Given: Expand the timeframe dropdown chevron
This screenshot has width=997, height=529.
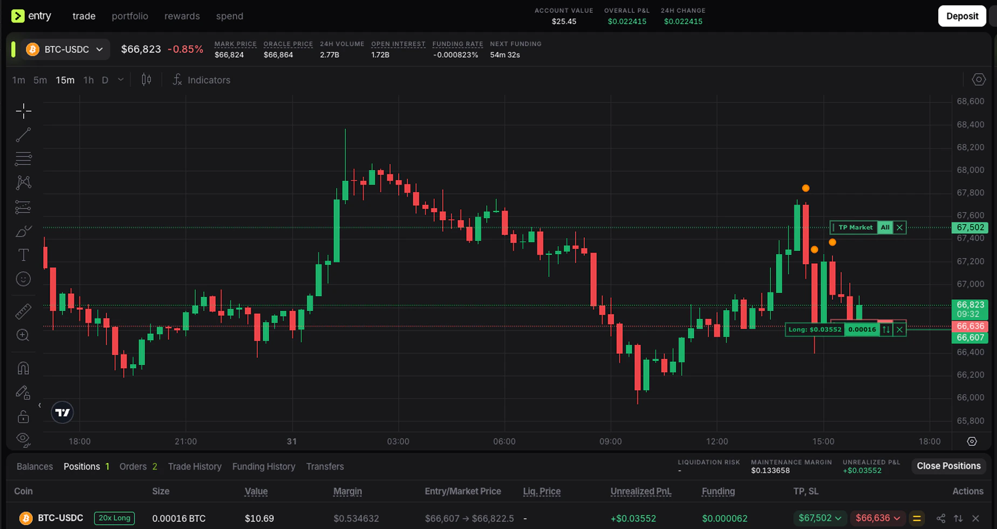Looking at the screenshot, I should 121,80.
